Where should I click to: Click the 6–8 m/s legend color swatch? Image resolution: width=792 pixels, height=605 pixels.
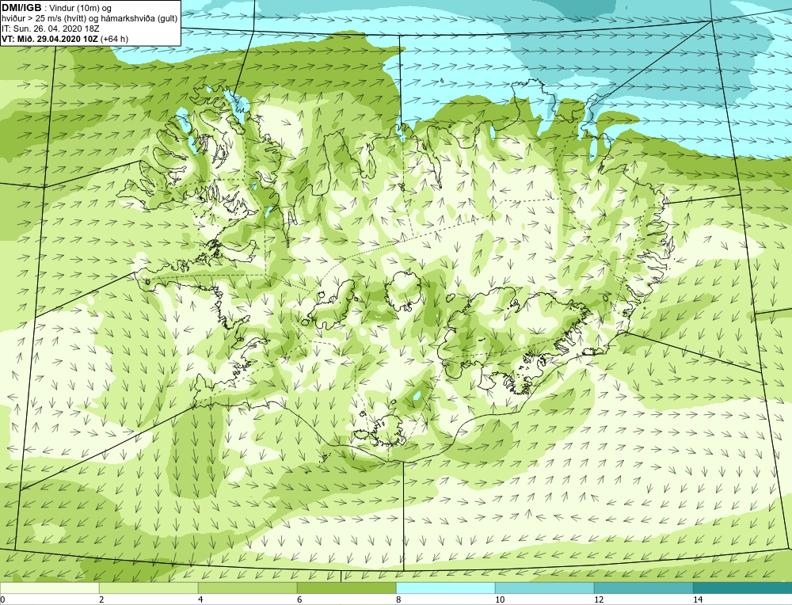click(x=347, y=588)
